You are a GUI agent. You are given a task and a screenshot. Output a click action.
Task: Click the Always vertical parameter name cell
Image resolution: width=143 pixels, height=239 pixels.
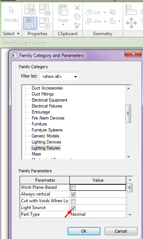[45, 194]
